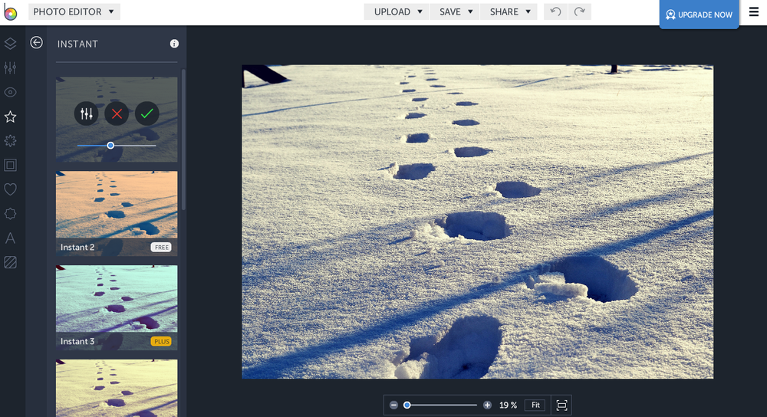Screen dimensions: 767x417
Task: Open the Edit sliders tool in sidebar
Action: coord(10,68)
